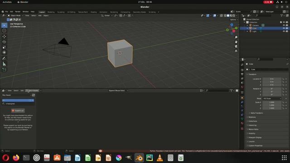Open the Scene properties tab
Viewport: 290px width, 163px height.
(242, 83)
